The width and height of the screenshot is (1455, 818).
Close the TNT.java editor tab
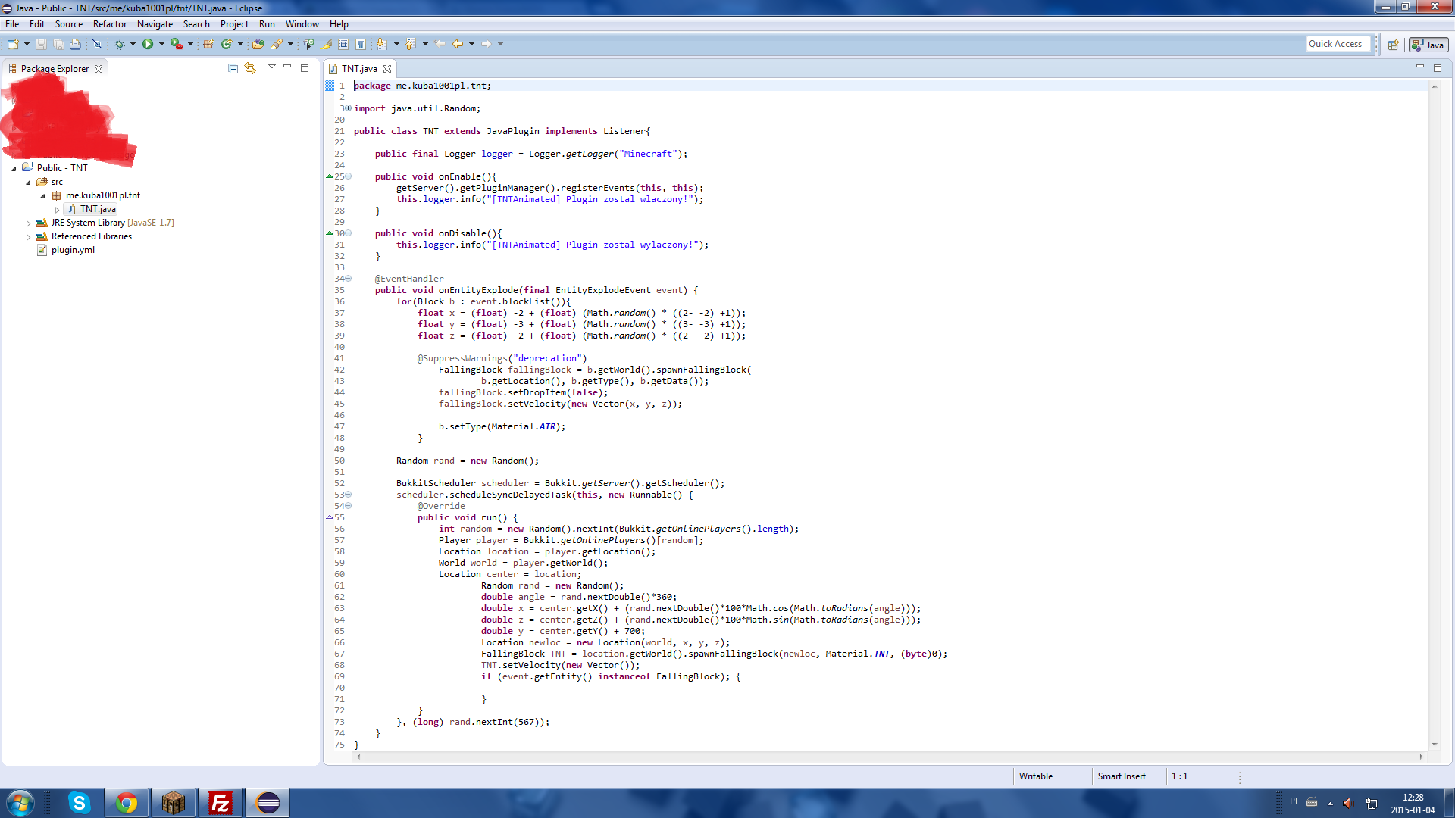pyautogui.click(x=387, y=69)
